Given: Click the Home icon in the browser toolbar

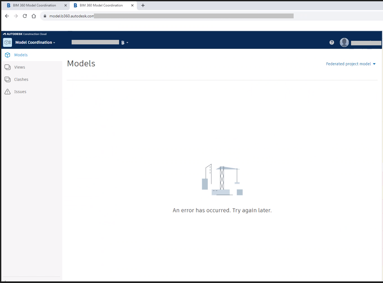Looking at the screenshot, I should pos(34,15).
